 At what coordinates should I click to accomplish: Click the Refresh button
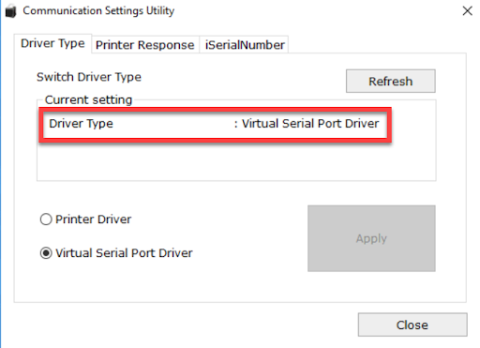tap(391, 81)
